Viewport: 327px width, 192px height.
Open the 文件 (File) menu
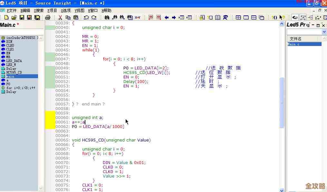(x=11, y=10)
